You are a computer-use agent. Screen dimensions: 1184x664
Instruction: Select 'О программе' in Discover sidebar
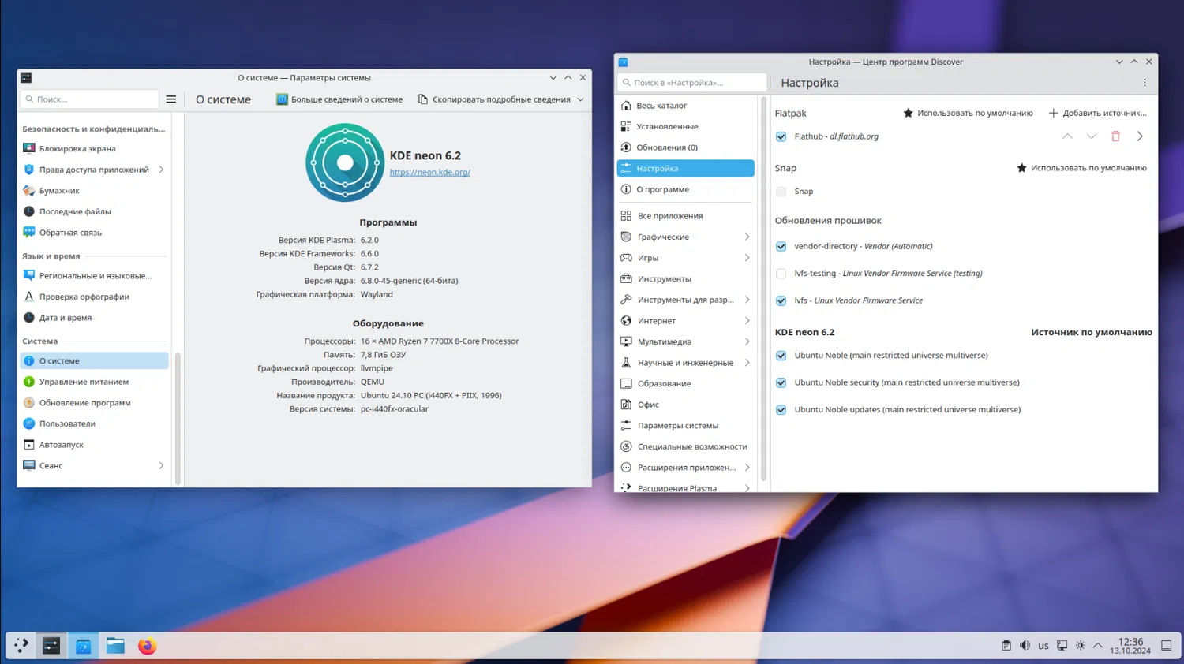tap(685, 189)
